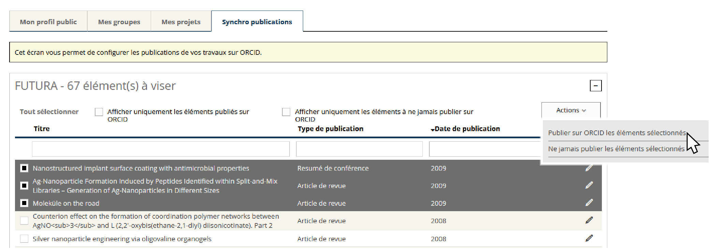Screen dimensions: 712x250
Task: Edit the Nanostructured implant surface coating entry
Action: click(589, 168)
